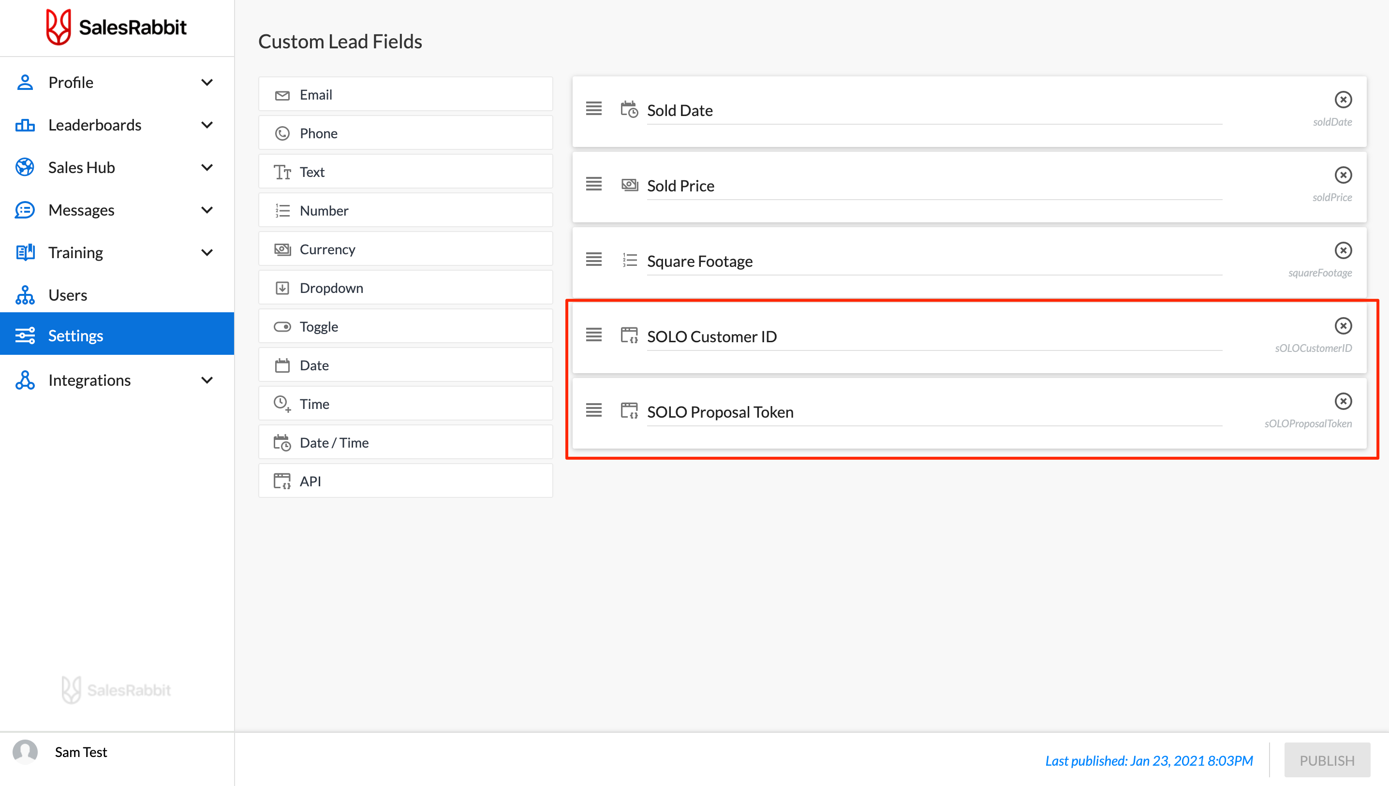Remove the SOLO Customer ID field
The height and width of the screenshot is (786, 1389).
tap(1343, 326)
